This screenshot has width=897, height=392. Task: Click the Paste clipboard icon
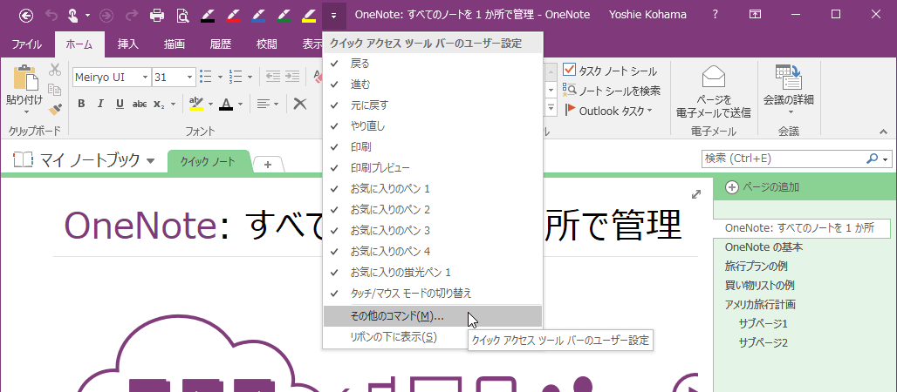point(24,78)
